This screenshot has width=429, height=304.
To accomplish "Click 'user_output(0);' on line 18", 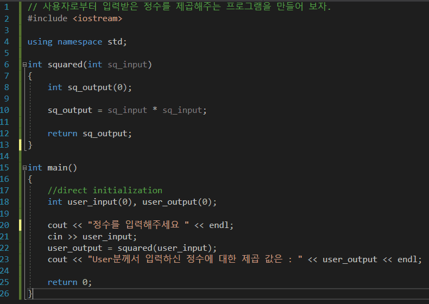I will point(180,202).
